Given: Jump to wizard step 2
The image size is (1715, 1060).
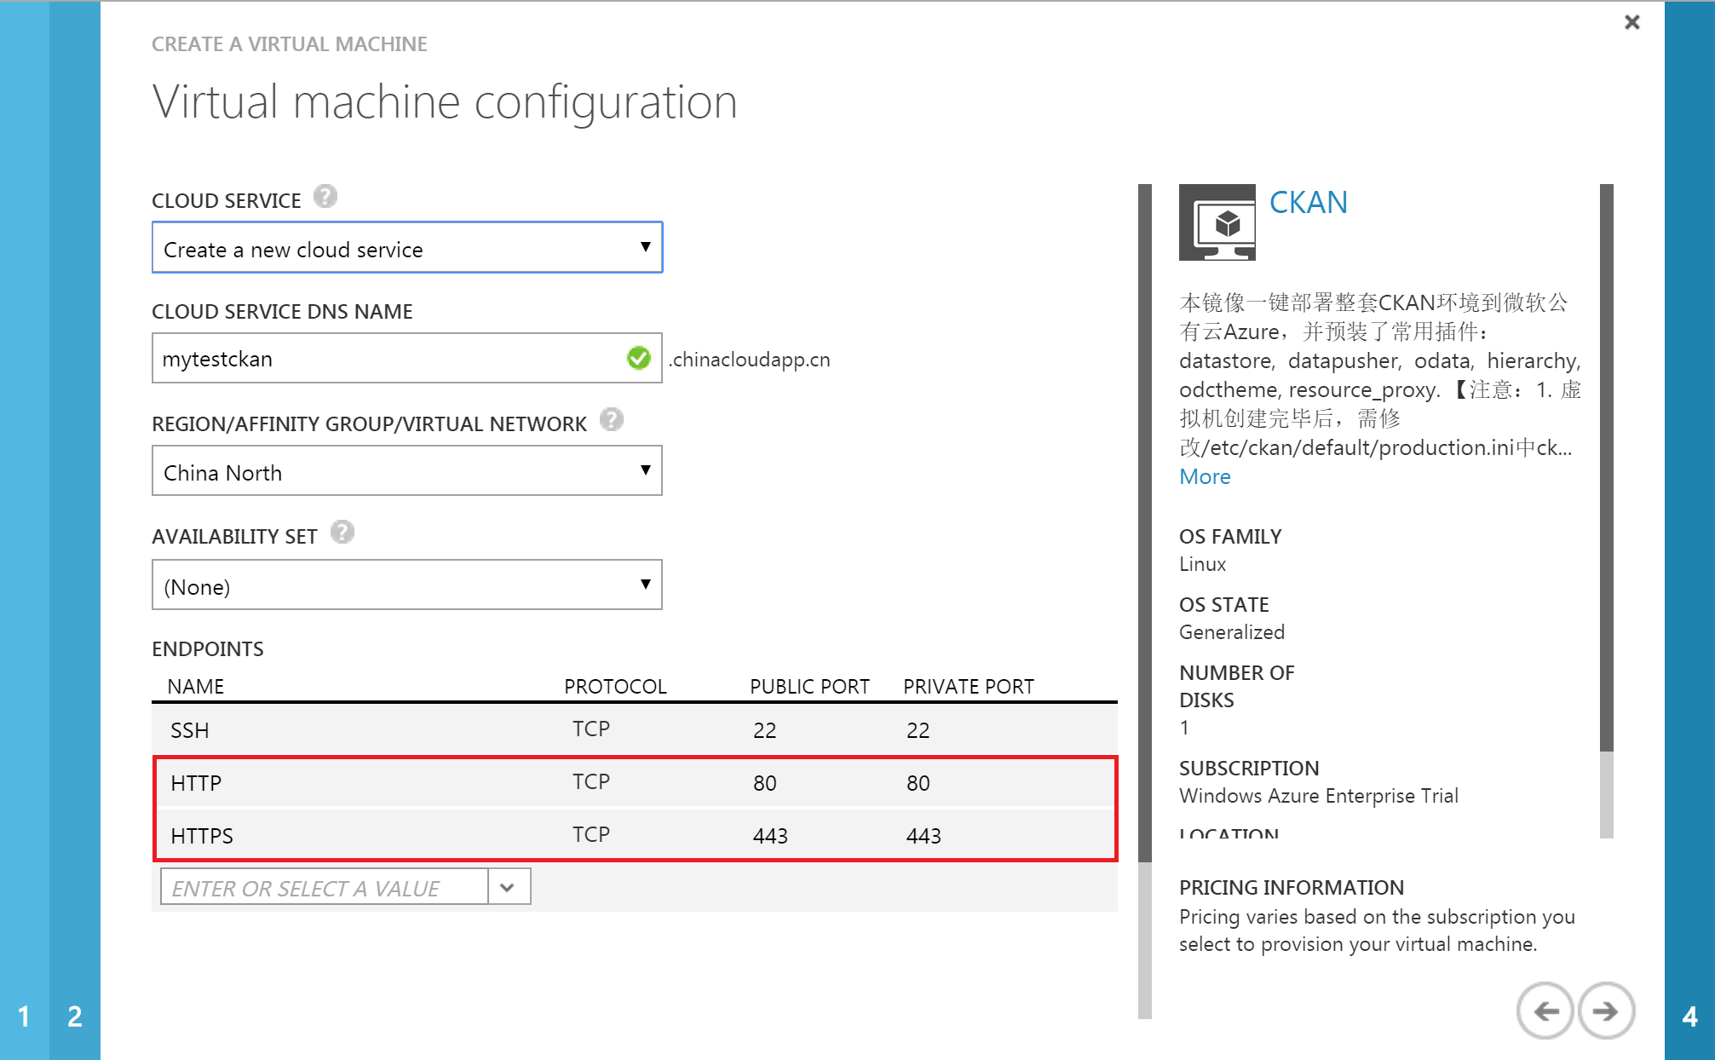Looking at the screenshot, I should click(x=75, y=1016).
